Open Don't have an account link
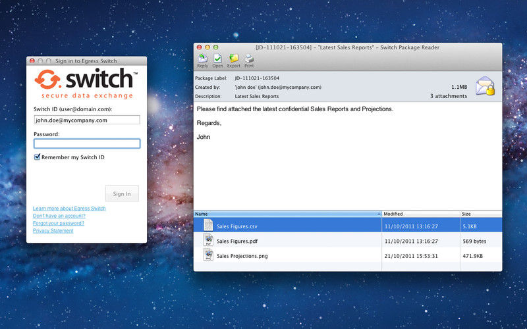This screenshot has height=329, width=527. 59,216
